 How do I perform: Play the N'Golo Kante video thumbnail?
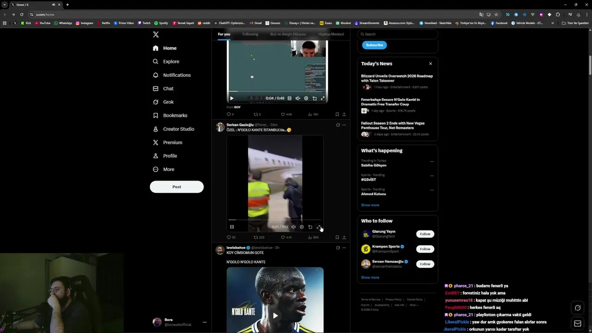(275, 315)
